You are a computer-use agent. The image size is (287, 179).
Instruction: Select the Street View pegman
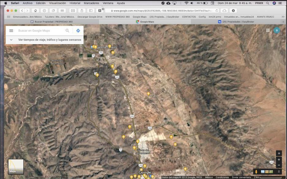(256, 172)
